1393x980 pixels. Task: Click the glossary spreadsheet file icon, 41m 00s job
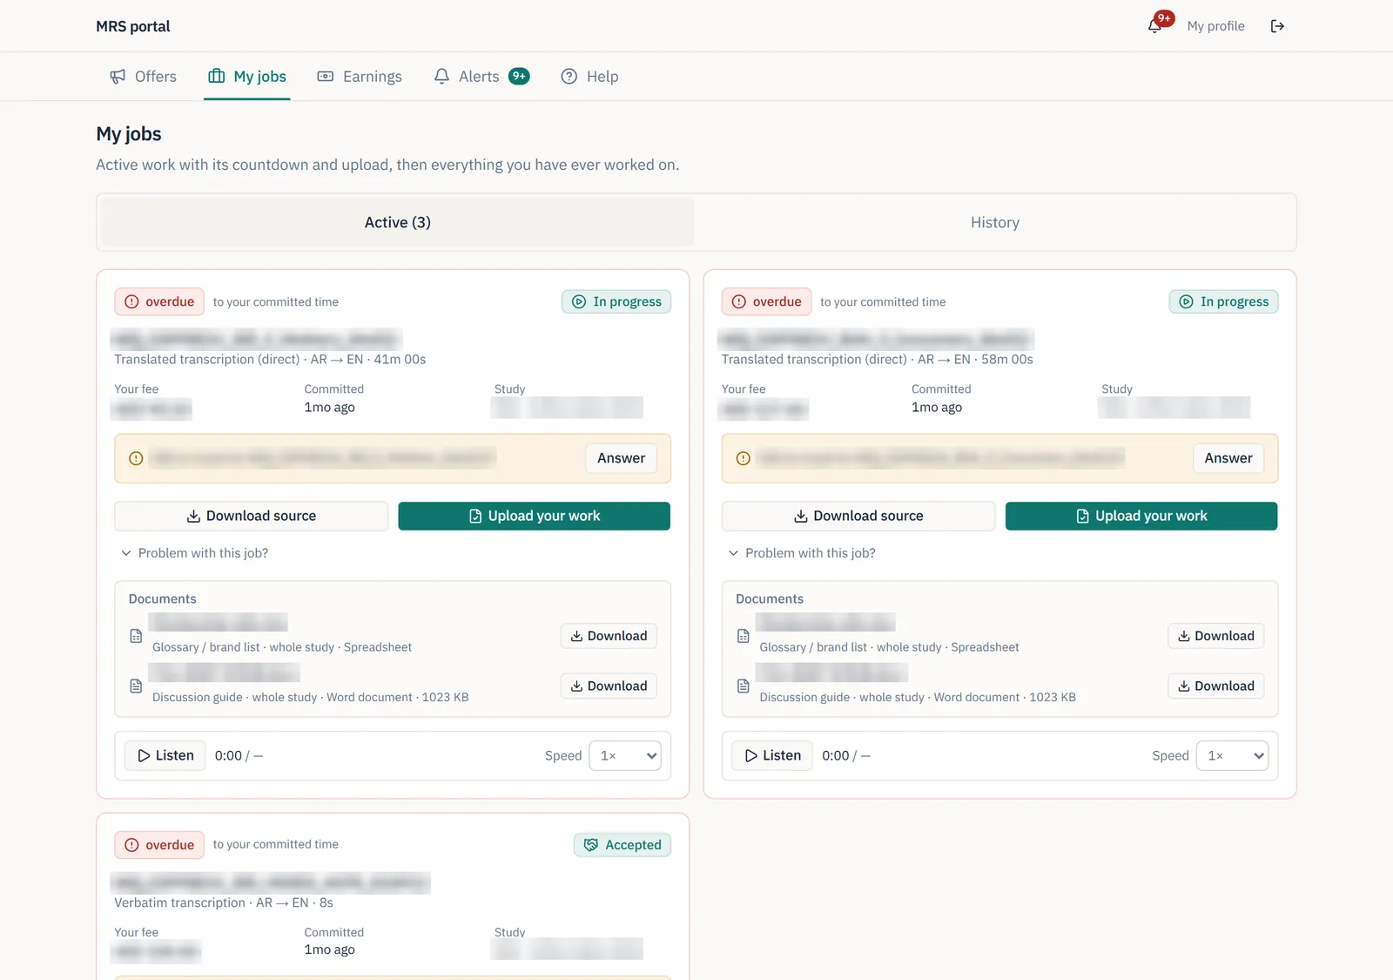click(136, 636)
